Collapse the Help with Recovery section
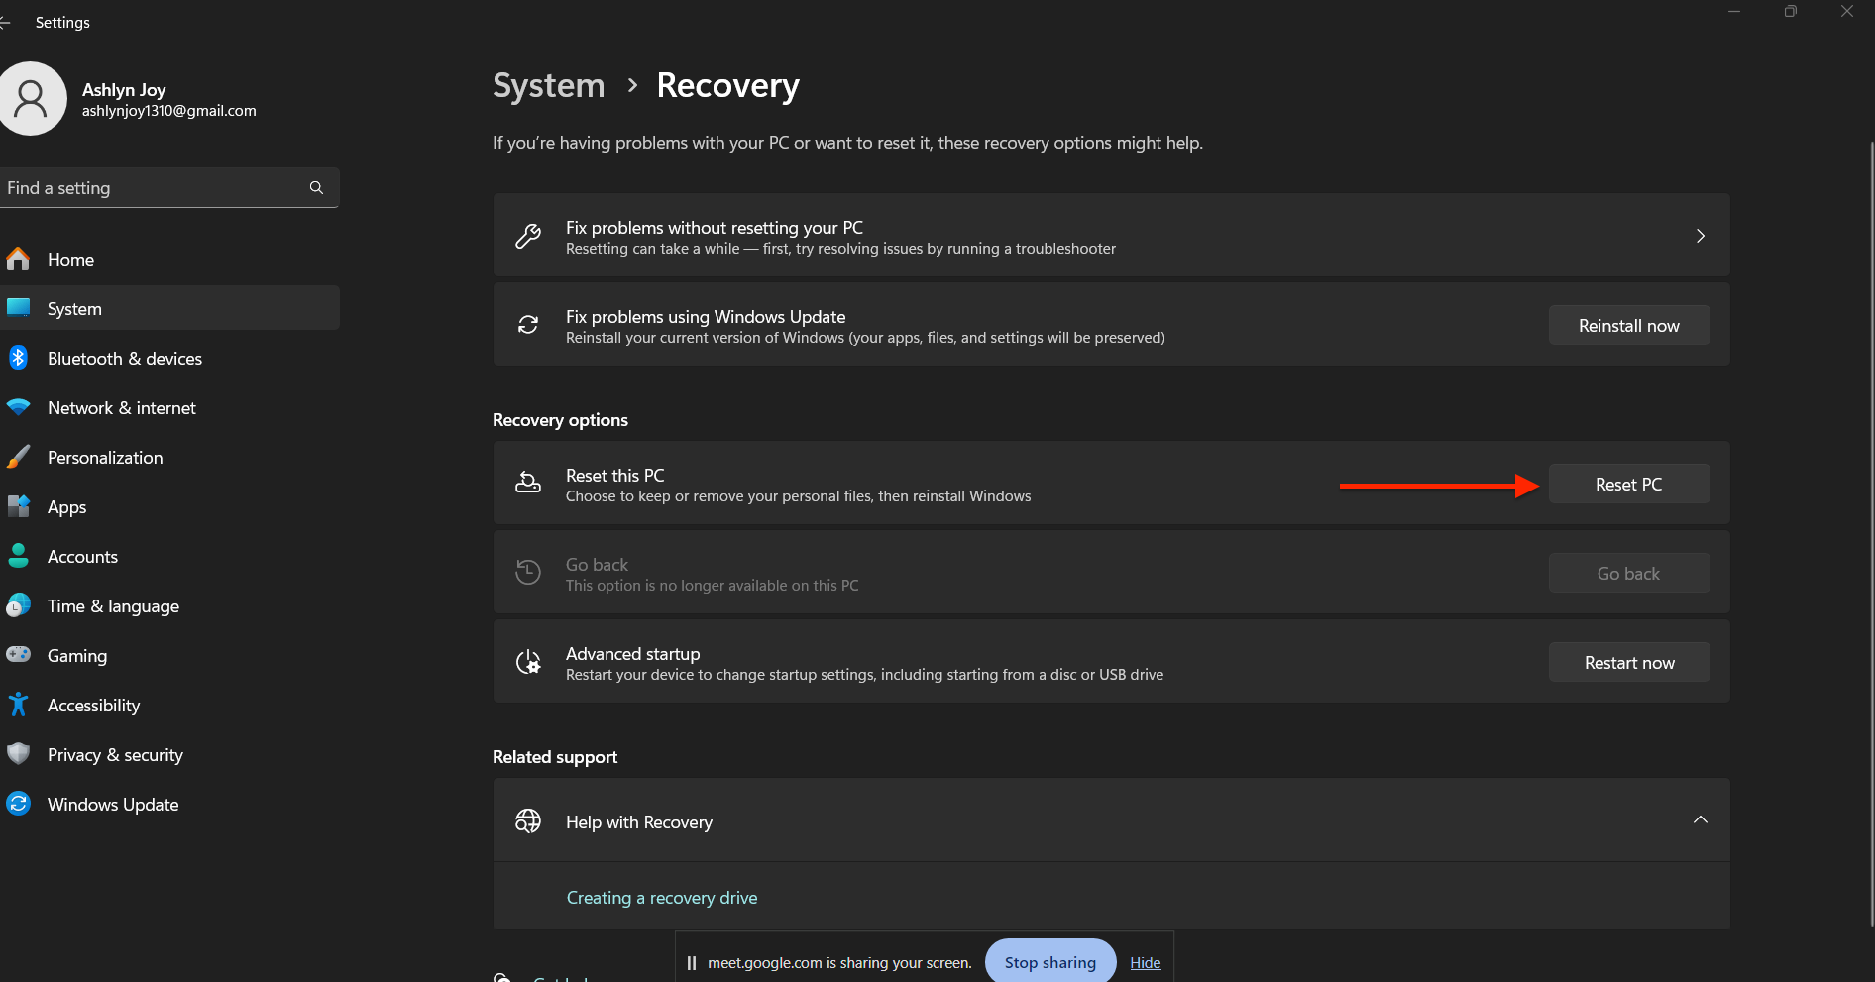The height and width of the screenshot is (982, 1875). (1701, 819)
